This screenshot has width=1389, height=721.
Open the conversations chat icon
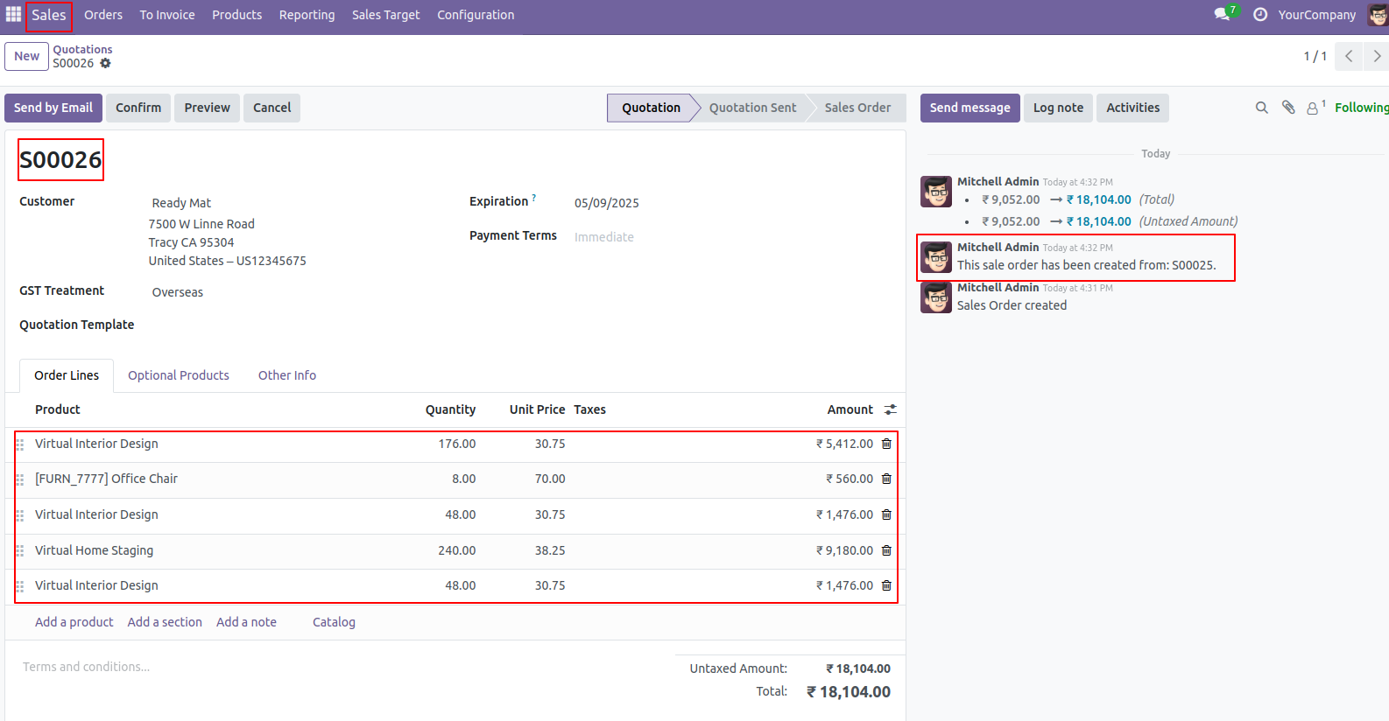click(x=1222, y=15)
